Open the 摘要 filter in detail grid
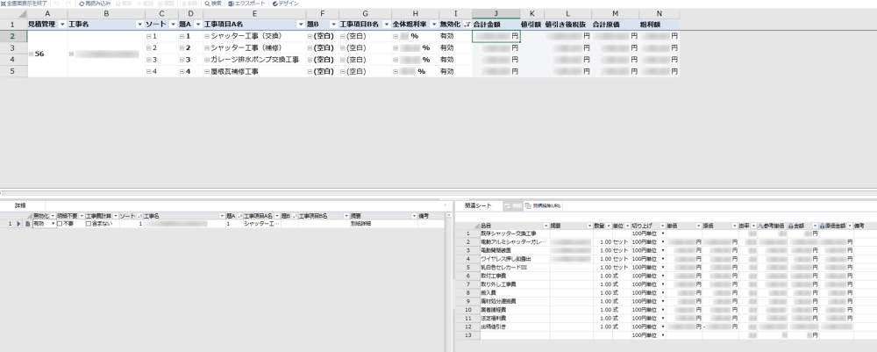The image size is (877, 352). (x=414, y=215)
